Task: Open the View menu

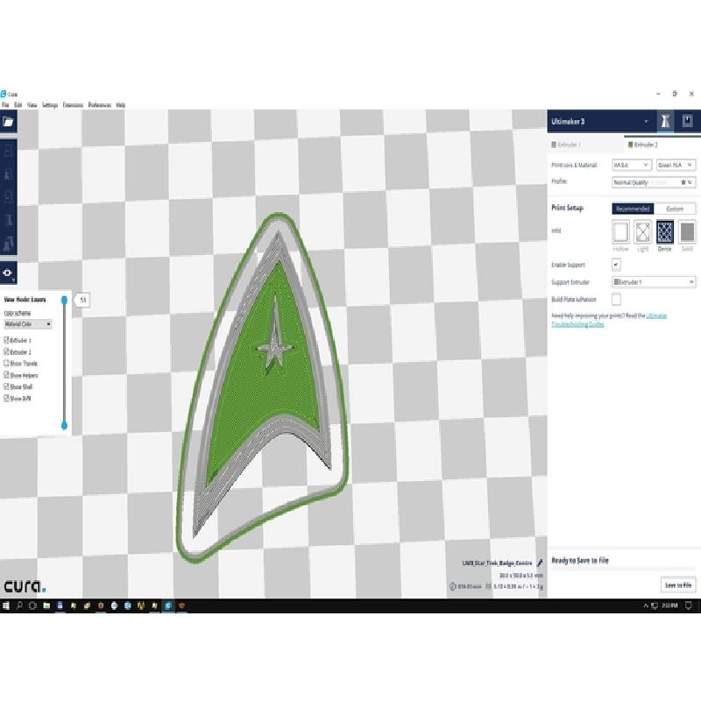Action: point(32,105)
